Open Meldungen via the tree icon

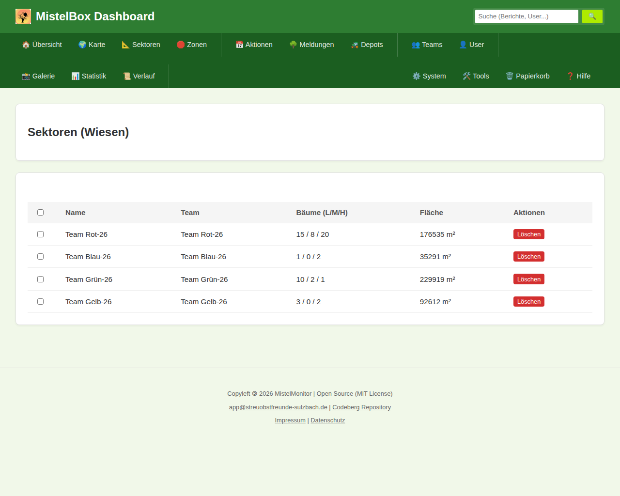[293, 45]
